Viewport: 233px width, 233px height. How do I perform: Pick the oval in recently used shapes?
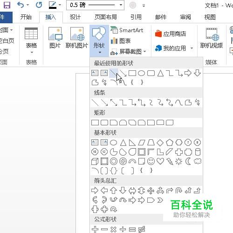click(x=141, y=73)
